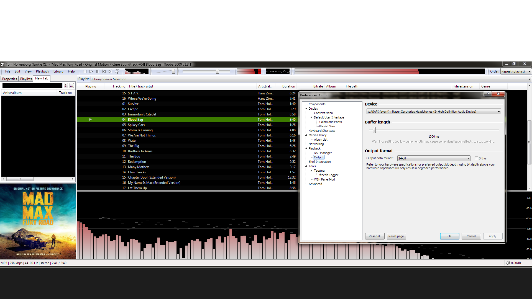Open the Help menu
Screen dimensions: 532x299
71,71
